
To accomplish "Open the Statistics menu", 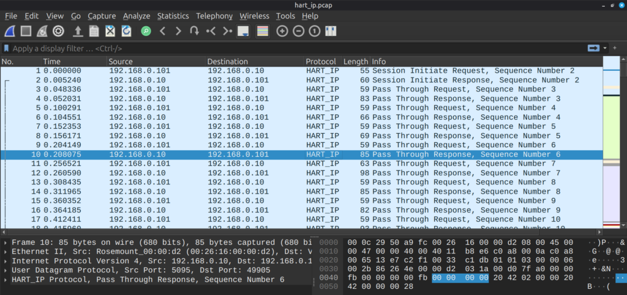I will pos(173,16).
